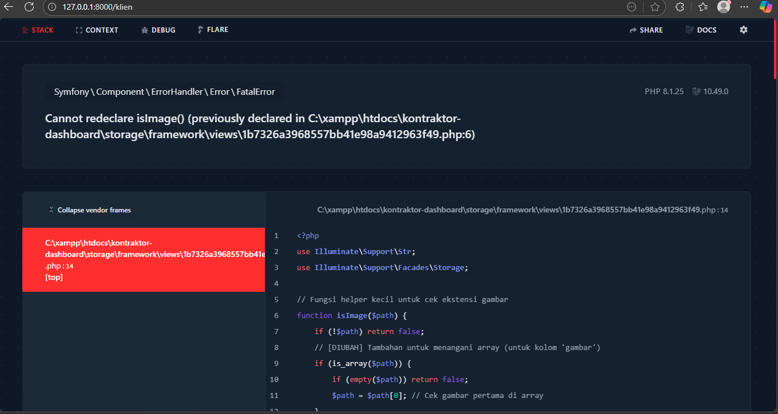Open the FLARE tab
Image resolution: width=778 pixels, height=414 pixels.
[213, 30]
